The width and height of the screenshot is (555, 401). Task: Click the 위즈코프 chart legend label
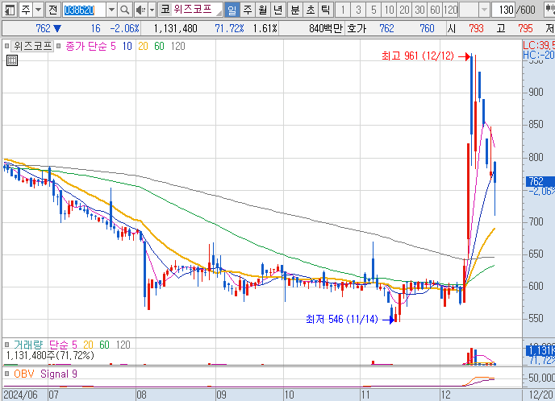32,46
